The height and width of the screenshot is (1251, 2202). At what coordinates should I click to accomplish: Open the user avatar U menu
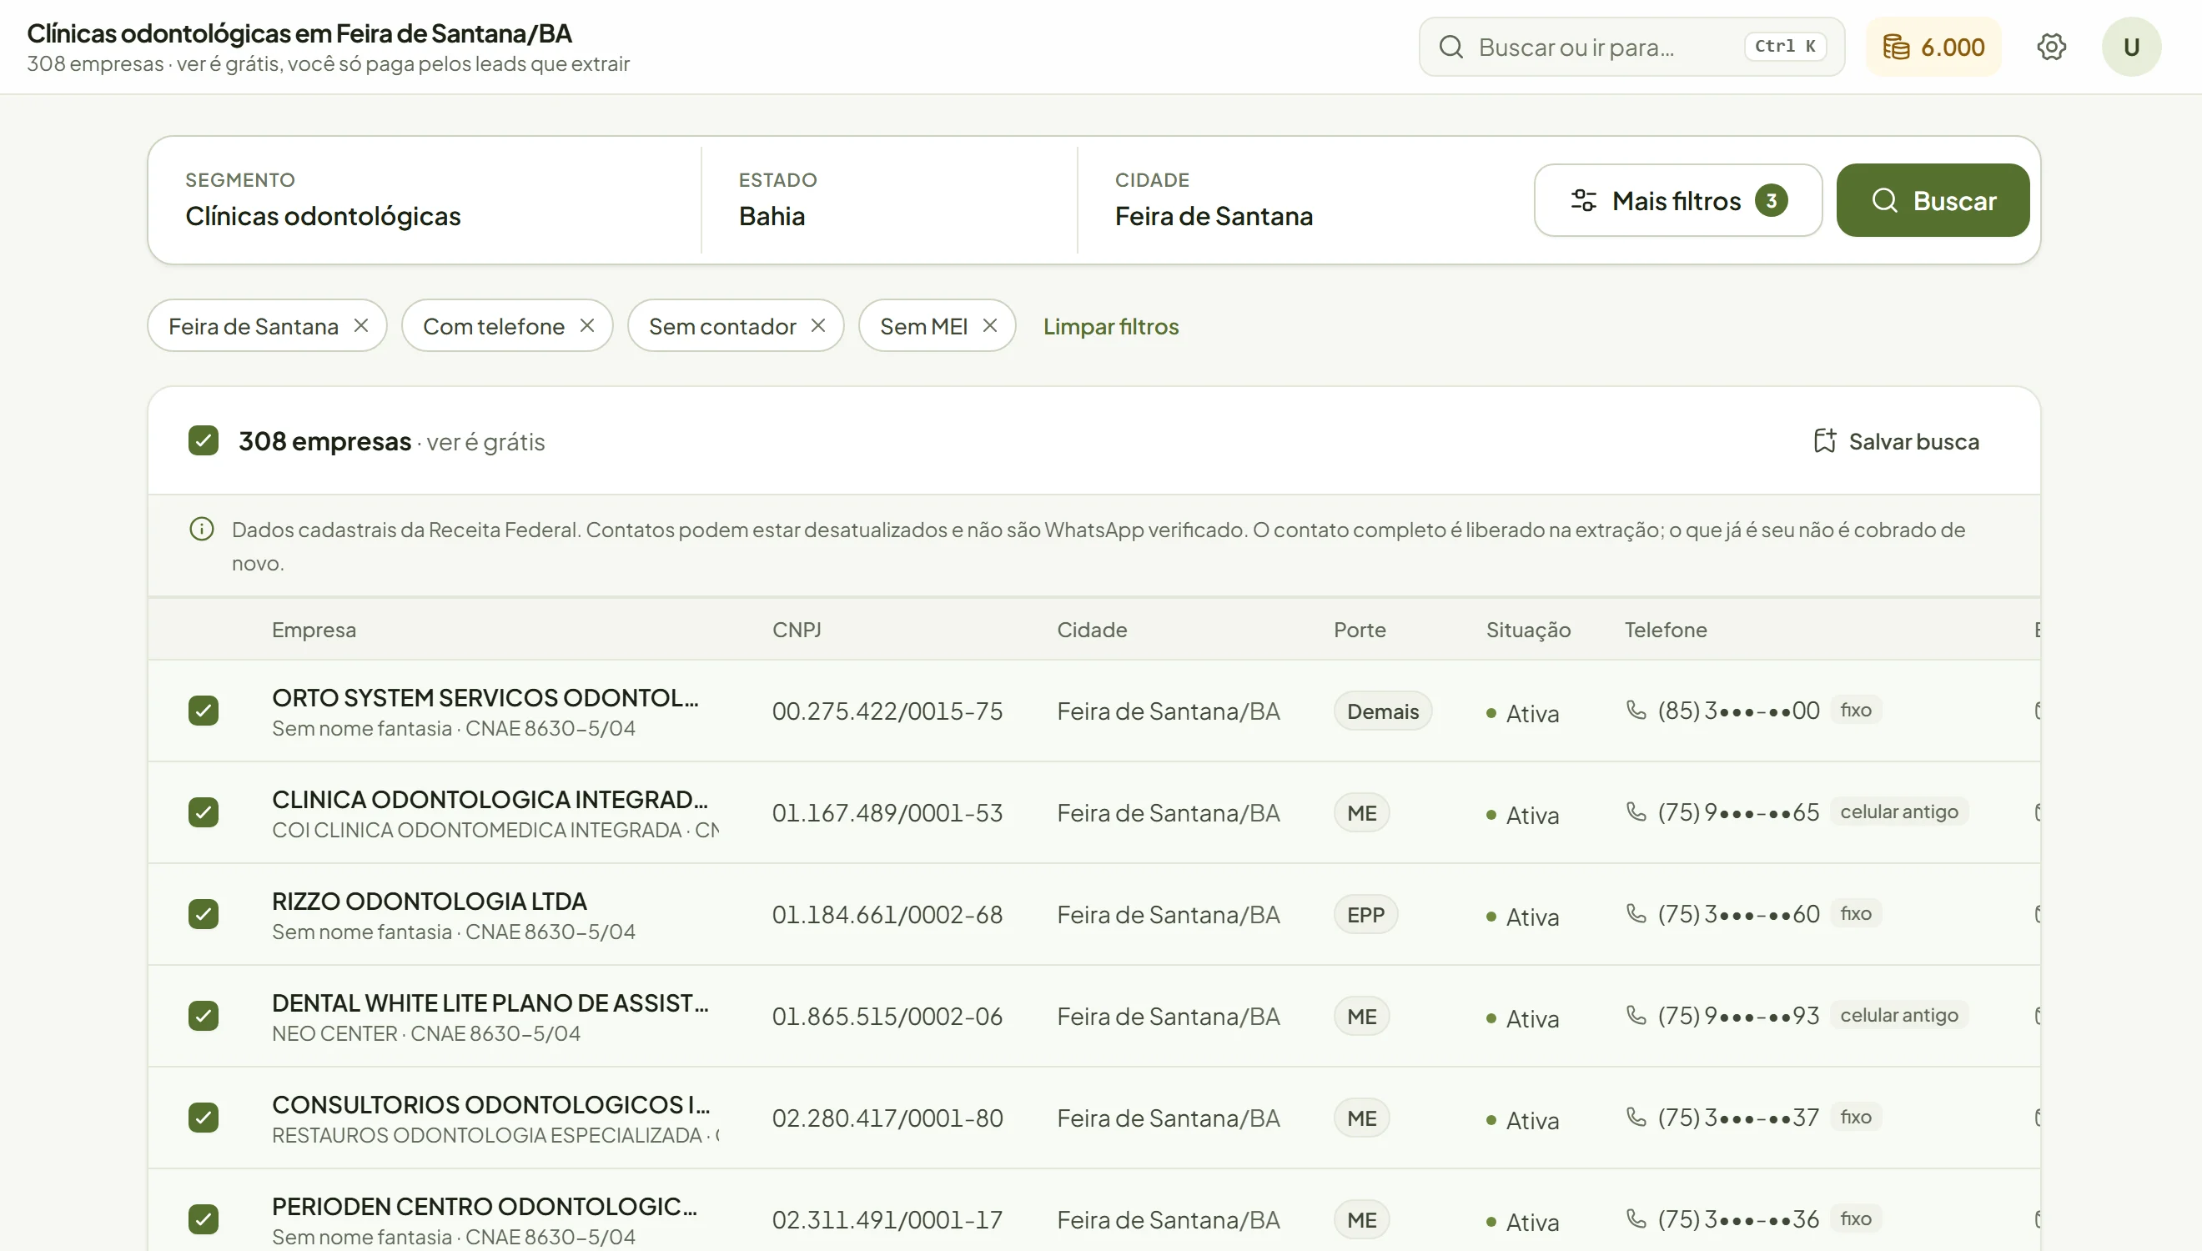(x=2131, y=47)
